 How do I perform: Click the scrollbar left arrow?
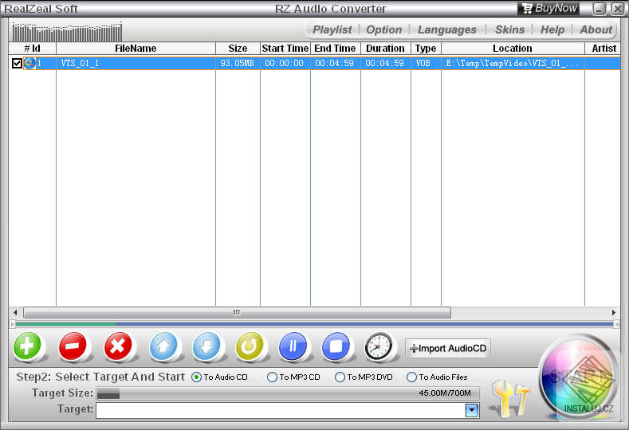coord(15,312)
